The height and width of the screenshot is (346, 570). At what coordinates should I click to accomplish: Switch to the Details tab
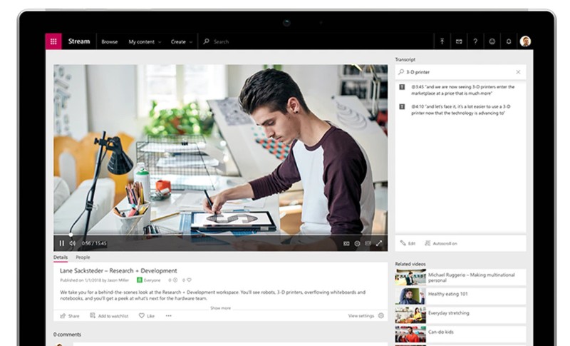click(x=61, y=258)
